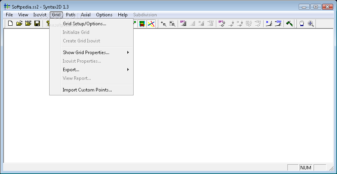Image resolution: width=337 pixels, height=174 pixels.
Task: Activate the hand pan tool
Action: [x=302, y=24]
